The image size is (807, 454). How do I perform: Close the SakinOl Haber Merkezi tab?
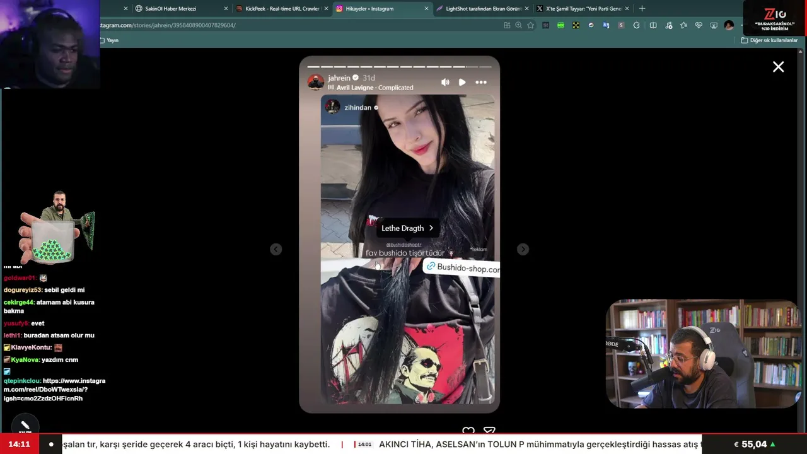(226, 9)
